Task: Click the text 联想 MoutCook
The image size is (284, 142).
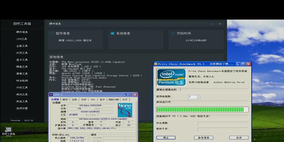Action: [71, 64]
